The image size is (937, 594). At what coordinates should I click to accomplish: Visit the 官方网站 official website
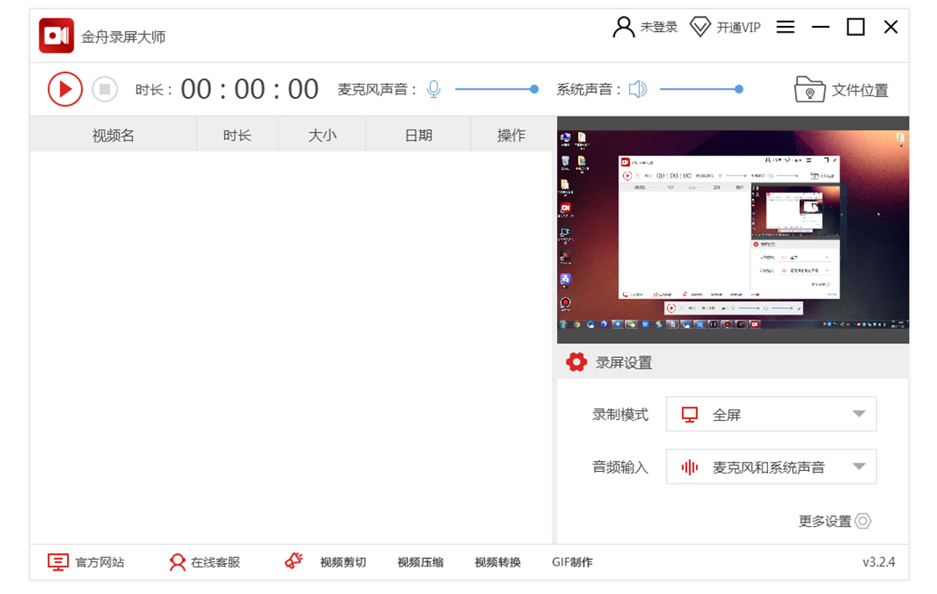click(x=86, y=562)
